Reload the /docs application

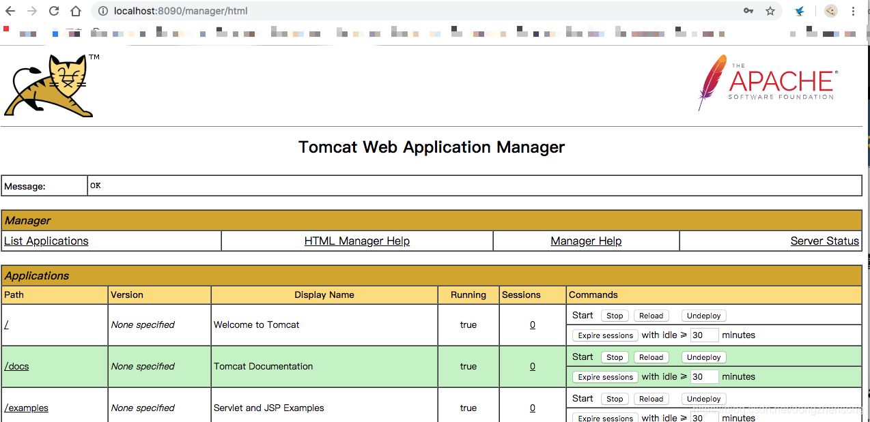point(651,357)
